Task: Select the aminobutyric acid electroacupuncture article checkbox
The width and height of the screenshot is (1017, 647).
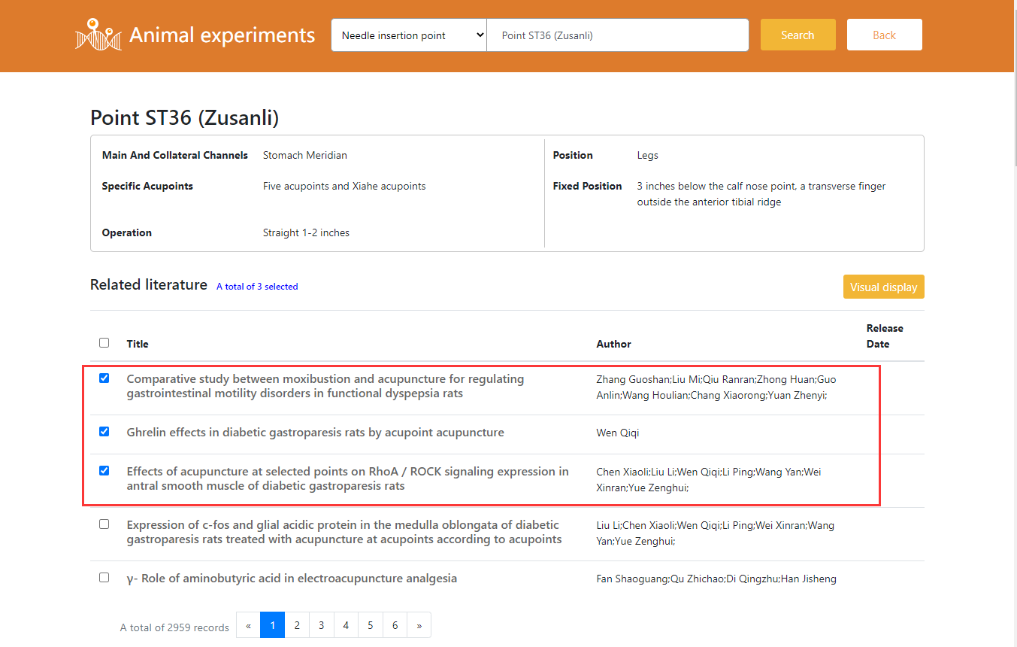Action: point(104,578)
